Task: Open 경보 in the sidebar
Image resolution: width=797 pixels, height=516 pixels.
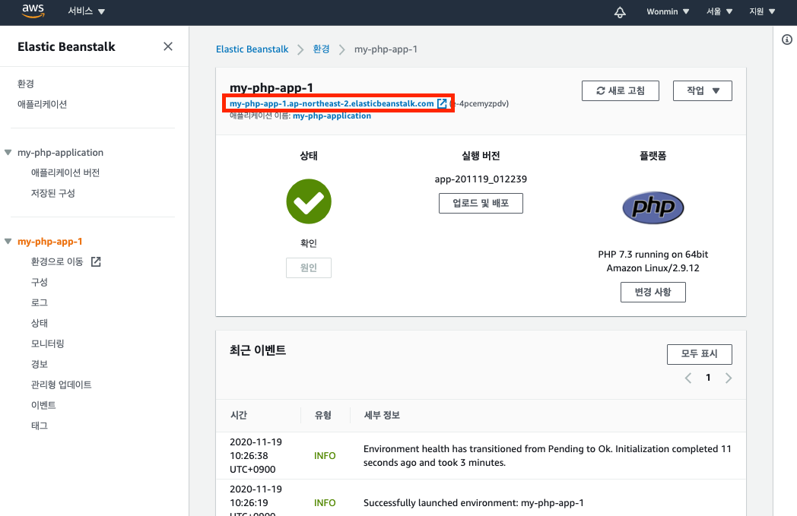Action: pyautogui.click(x=39, y=364)
